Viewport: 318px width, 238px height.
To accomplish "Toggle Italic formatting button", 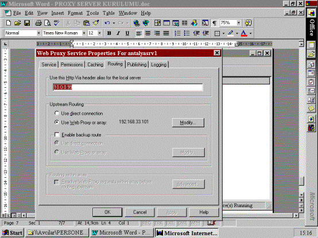I will pyautogui.click(x=118, y=33).
